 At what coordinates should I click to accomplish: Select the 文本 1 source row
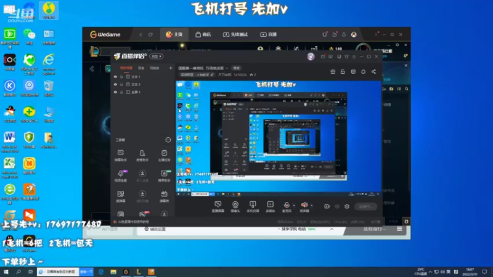(143, 76)
